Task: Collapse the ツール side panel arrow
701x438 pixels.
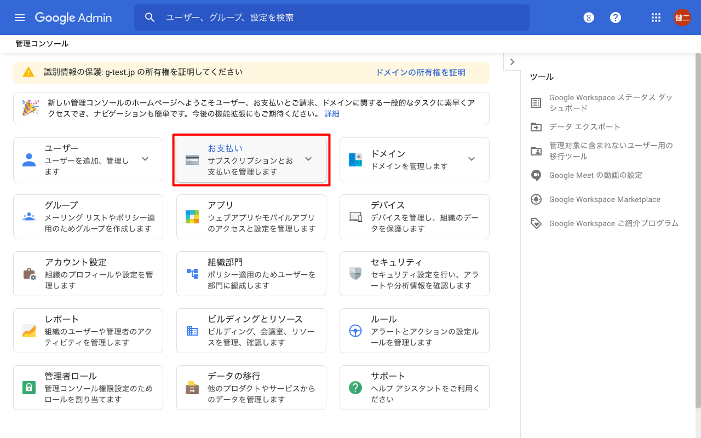Action: coord(512,62)
